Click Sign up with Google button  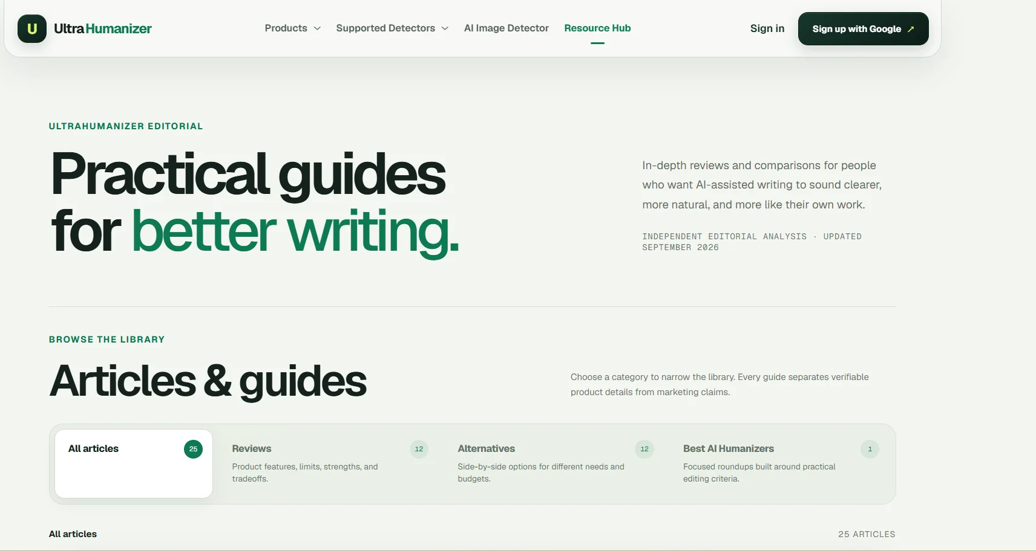coord(864,28)
